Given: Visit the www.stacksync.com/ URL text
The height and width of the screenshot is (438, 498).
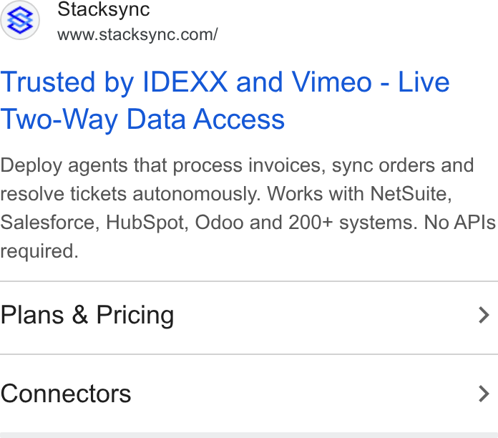Looking at the screenshot, I should [x=137, y=34].
